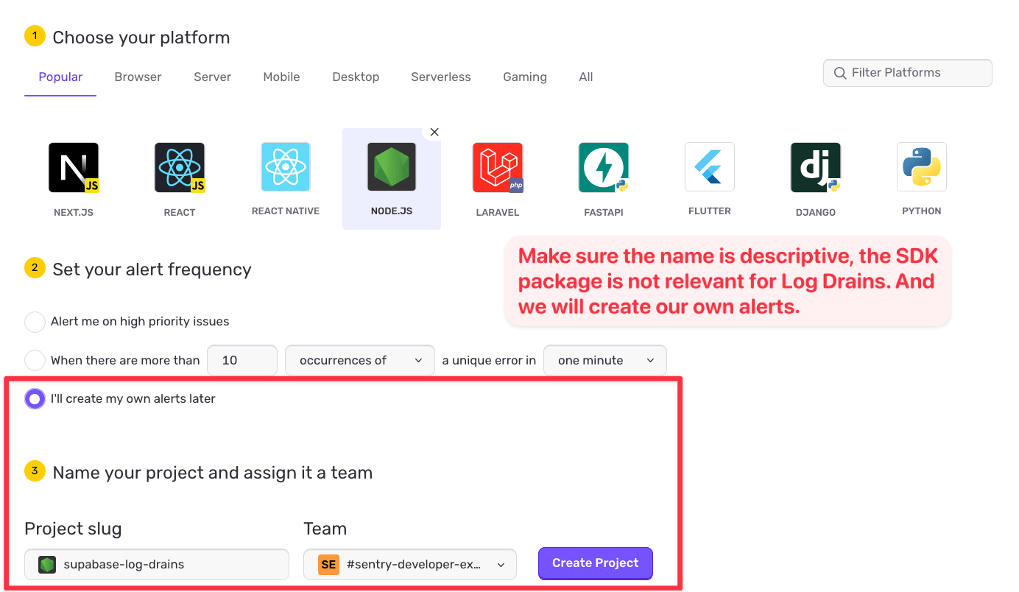1019x592 pixels.
Task: Select the Next.js platform icon
Action: 74,167
